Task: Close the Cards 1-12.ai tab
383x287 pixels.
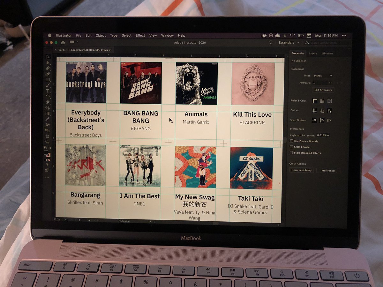Action: [56, 50]
